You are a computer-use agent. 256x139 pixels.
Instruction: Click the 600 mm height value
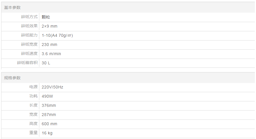click(x=49, y=124)
